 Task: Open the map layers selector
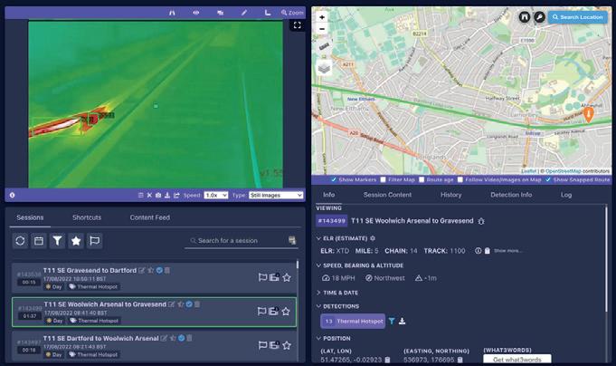[324, 69]
